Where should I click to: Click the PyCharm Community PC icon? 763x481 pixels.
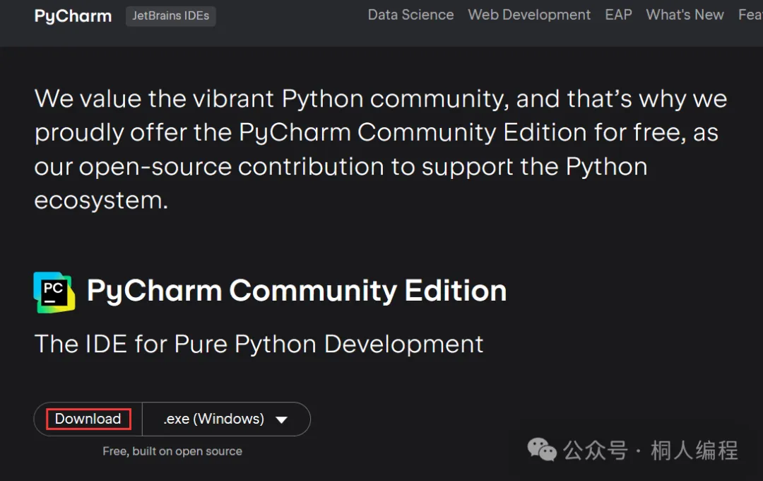click(54, 291)
